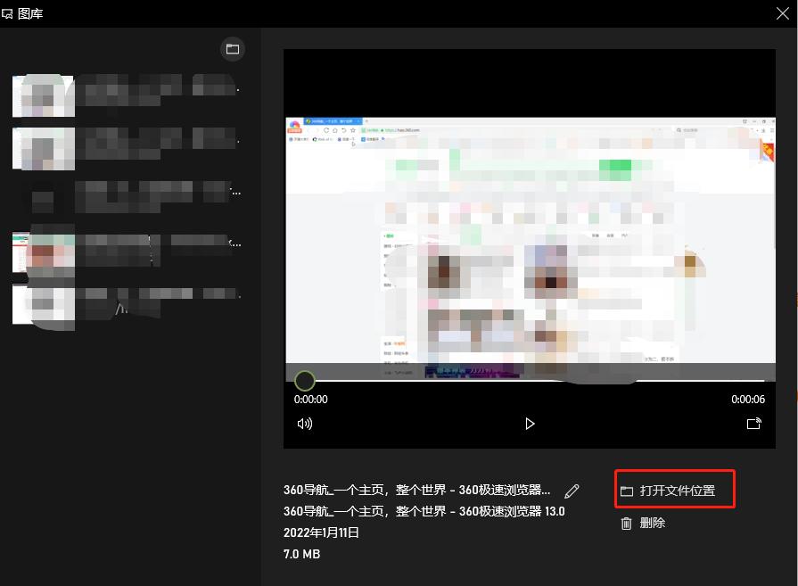Close the 图库 gallery window
The height and width of the screenshot is (586, 798).
783,13
